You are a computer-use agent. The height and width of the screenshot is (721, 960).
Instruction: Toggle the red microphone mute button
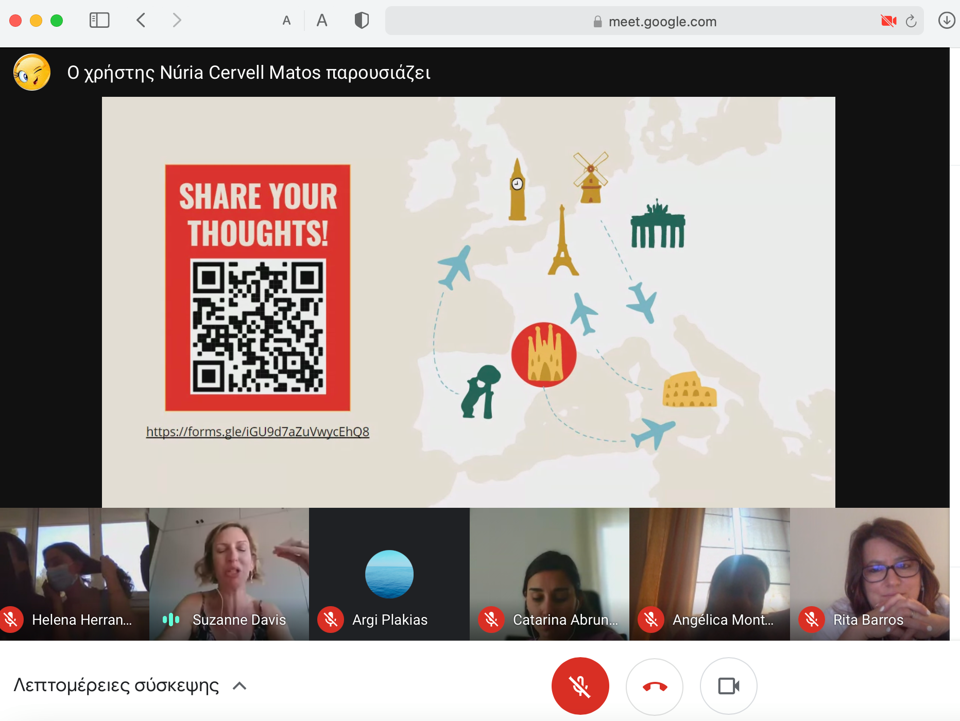580,686
